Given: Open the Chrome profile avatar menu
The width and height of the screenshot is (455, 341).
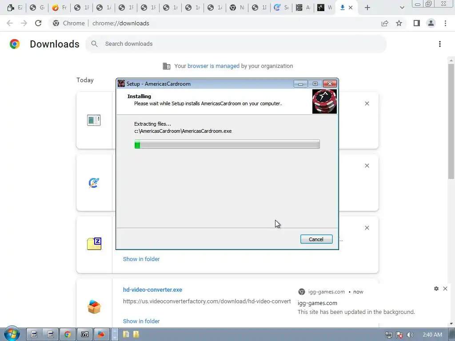Looking at the screenshot, I should pos(431,23).
